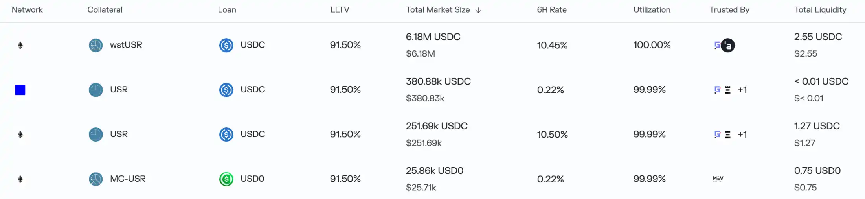This screenshot has width=865, height=199.
Task: Sort table by Utilization header
Action: pyautogui.click(x=652, y=10)
